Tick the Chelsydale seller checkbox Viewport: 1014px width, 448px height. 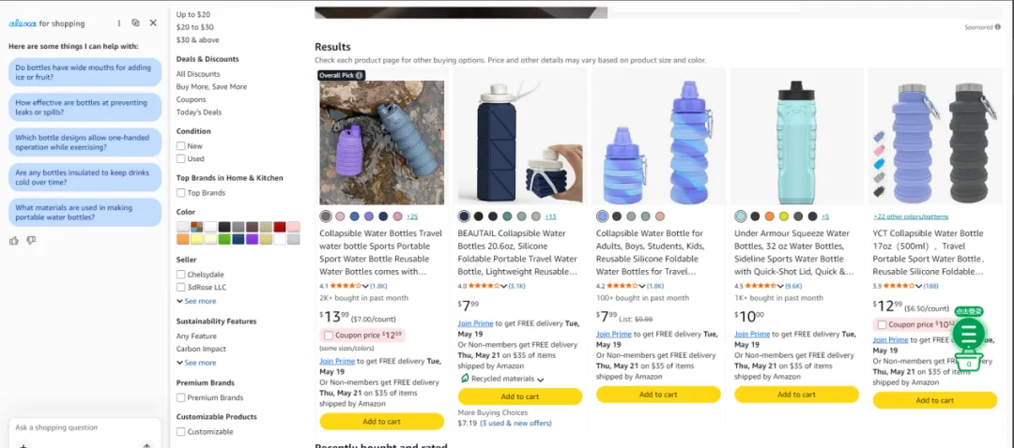coord(181,275)
